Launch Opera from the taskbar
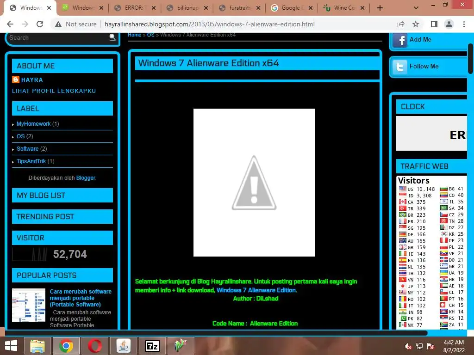Image resolution: width=474 pixels, height=355 pixels. 94,346
